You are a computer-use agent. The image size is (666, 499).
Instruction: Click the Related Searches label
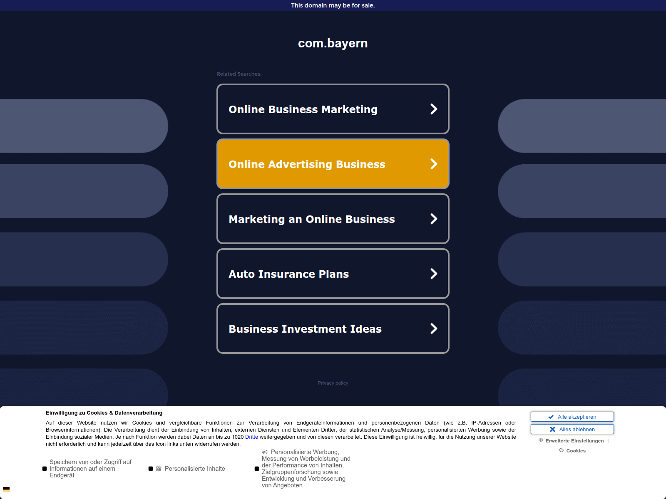[x=239, y=74]
